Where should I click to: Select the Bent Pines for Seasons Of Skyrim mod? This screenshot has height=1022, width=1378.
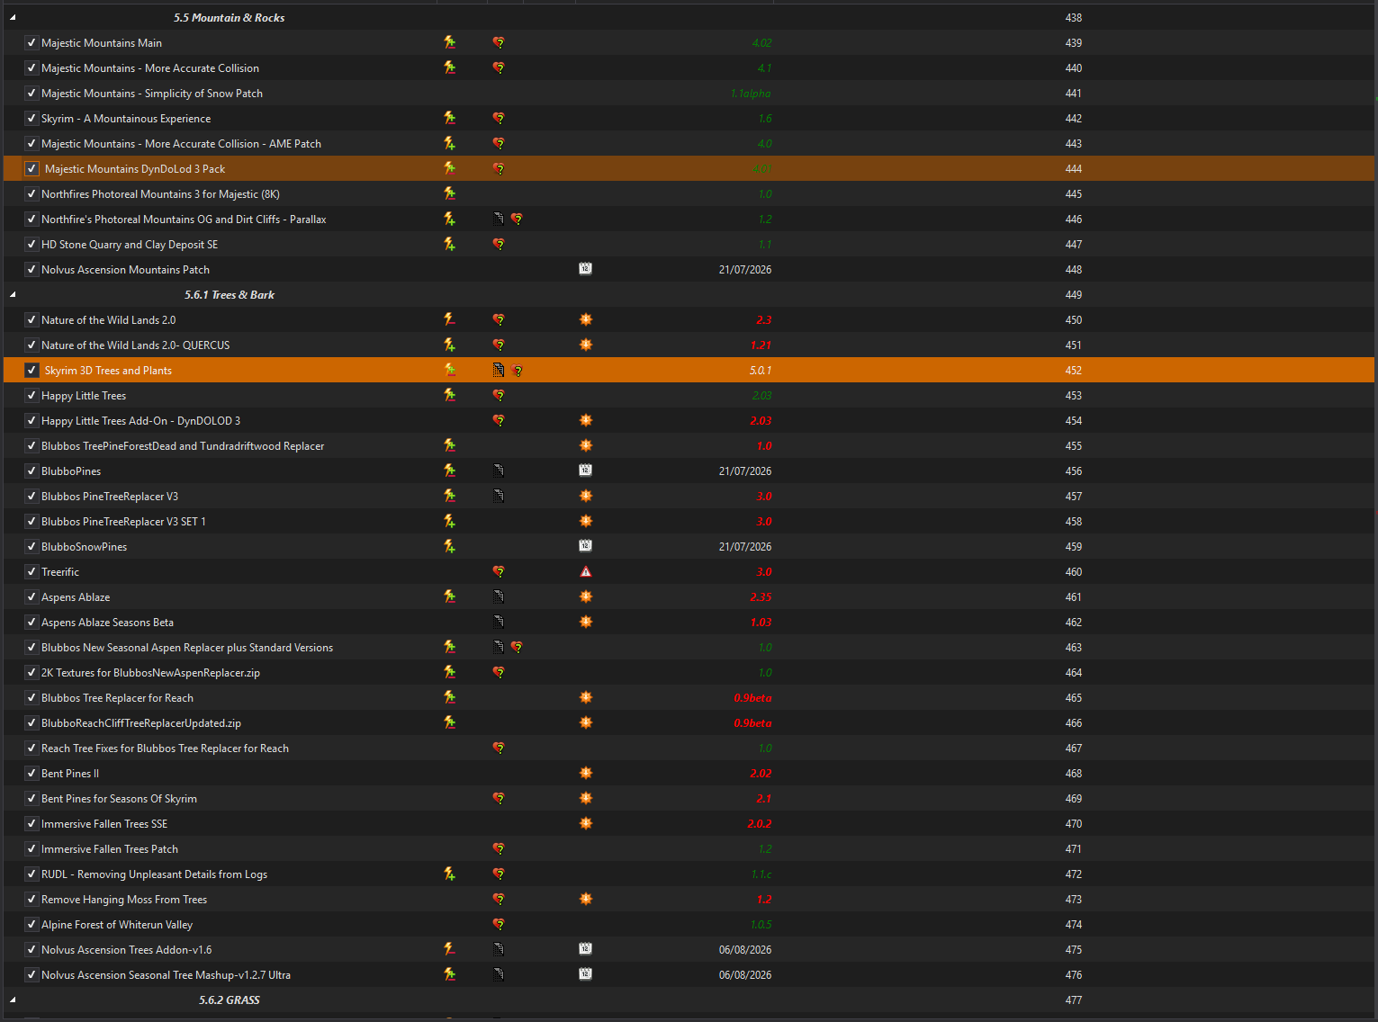click(119, 798)
